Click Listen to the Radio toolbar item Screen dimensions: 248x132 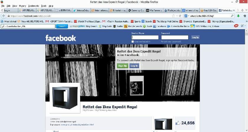[178, 26]
